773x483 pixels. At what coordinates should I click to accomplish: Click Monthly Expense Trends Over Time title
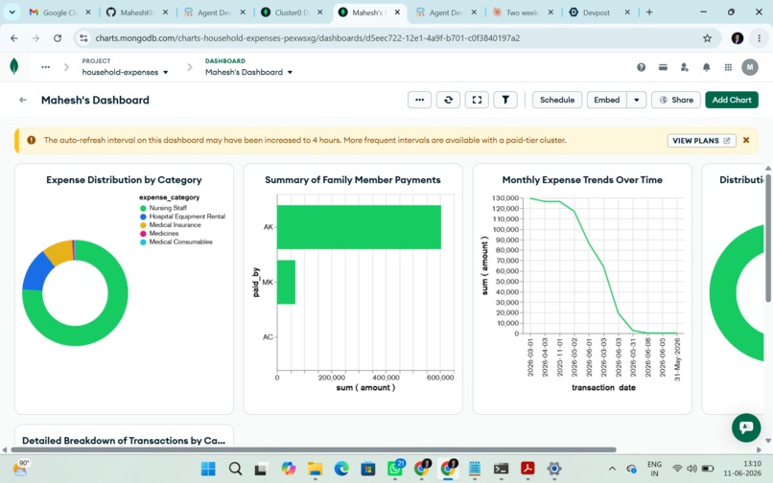(582, 180)
